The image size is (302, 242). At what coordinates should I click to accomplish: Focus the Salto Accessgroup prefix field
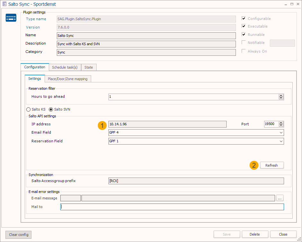(196, 181)
